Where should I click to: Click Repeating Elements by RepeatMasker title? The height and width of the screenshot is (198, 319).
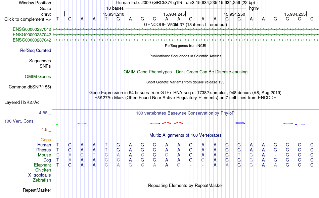185,185
